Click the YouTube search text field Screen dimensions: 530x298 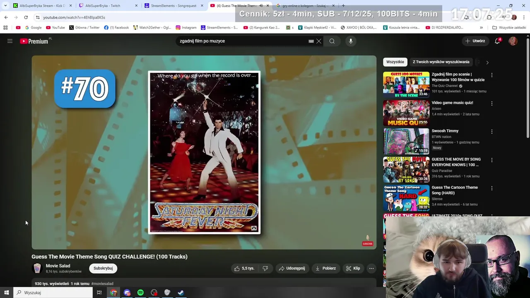click(x=242, y=41)
